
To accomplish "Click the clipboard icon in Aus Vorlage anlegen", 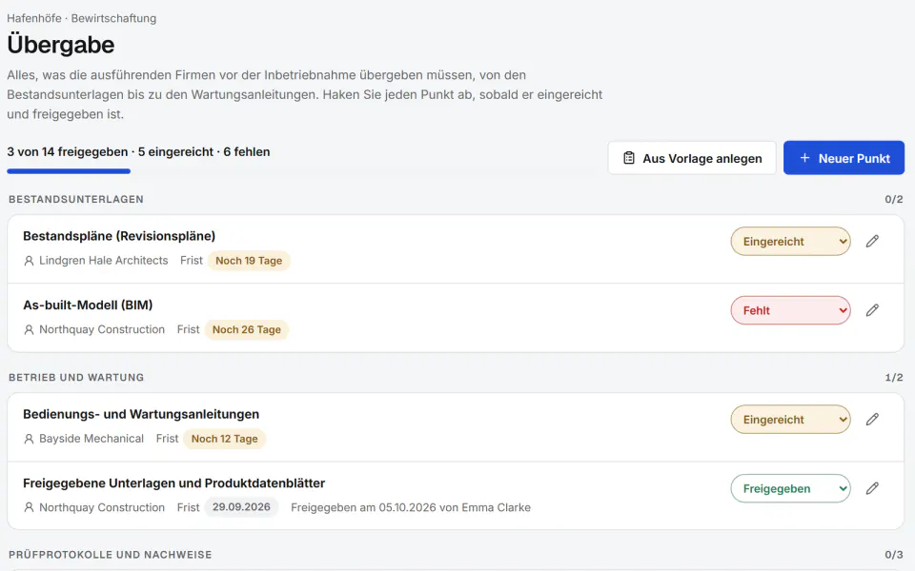I will (x=628, y=158).
